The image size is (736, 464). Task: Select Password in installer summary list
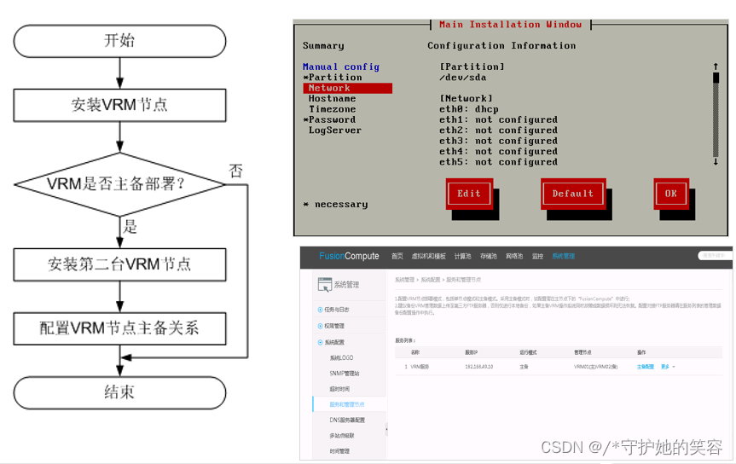[329, 119]
